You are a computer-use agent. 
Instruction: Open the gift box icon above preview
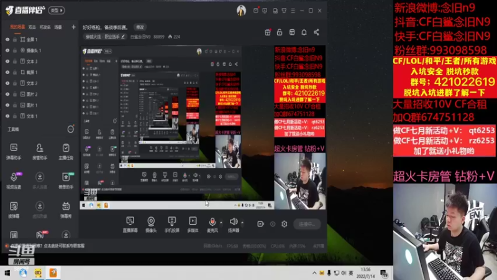[268, 32]
